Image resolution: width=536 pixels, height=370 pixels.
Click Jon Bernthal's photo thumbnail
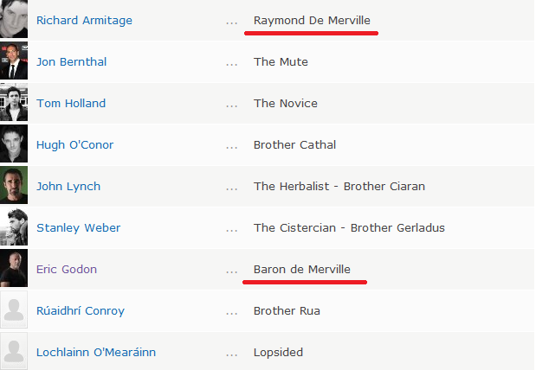point(14,61)
